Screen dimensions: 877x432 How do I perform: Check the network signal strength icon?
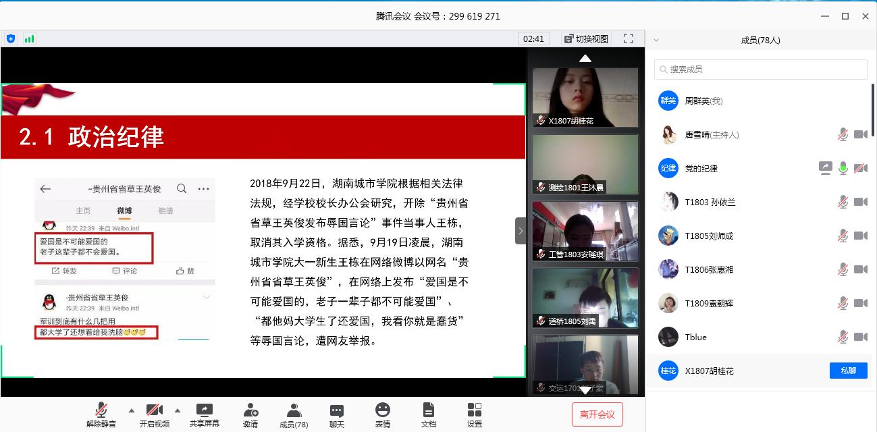29,38
